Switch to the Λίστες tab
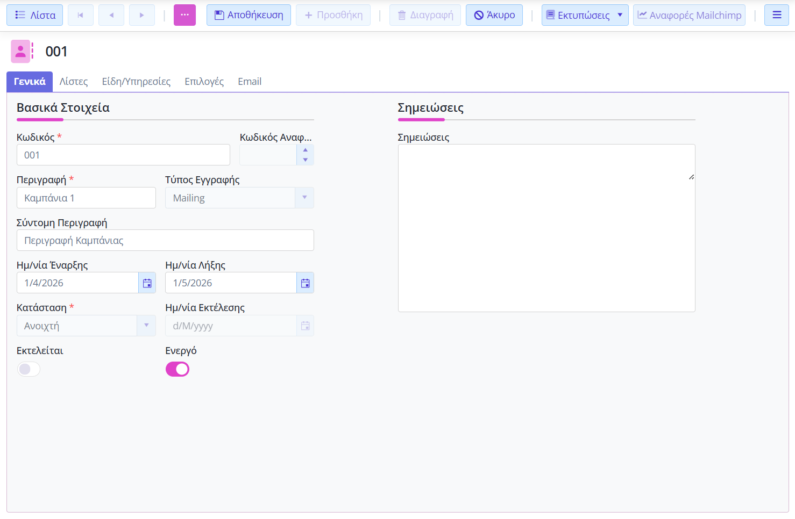Viewport: 795px width, 519px height. pos(74,82)
